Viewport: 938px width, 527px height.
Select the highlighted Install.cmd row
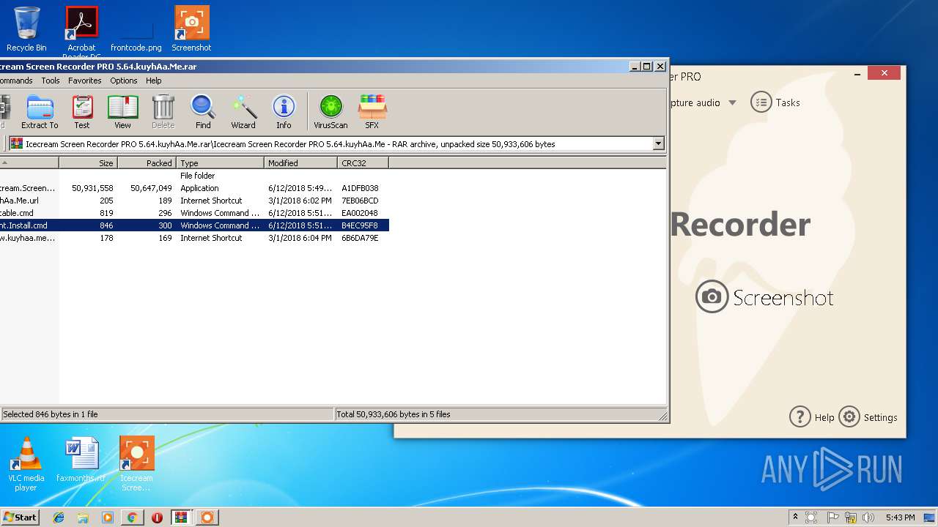tap(194, 225)
